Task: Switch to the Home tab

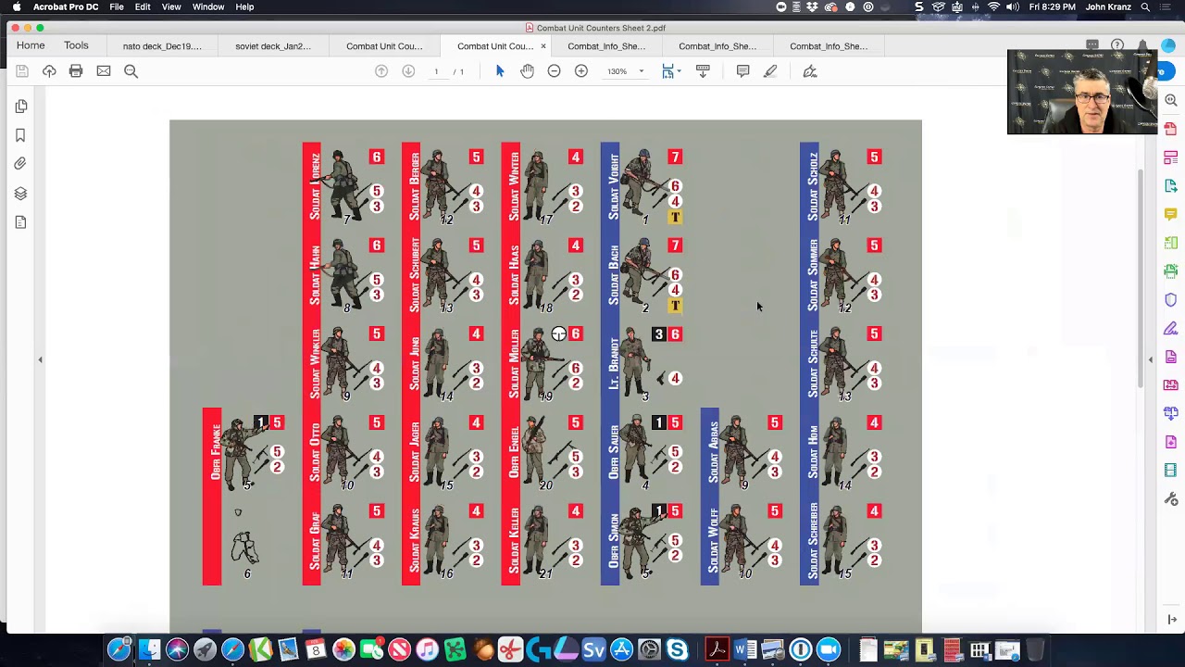Action: point(31,45)
